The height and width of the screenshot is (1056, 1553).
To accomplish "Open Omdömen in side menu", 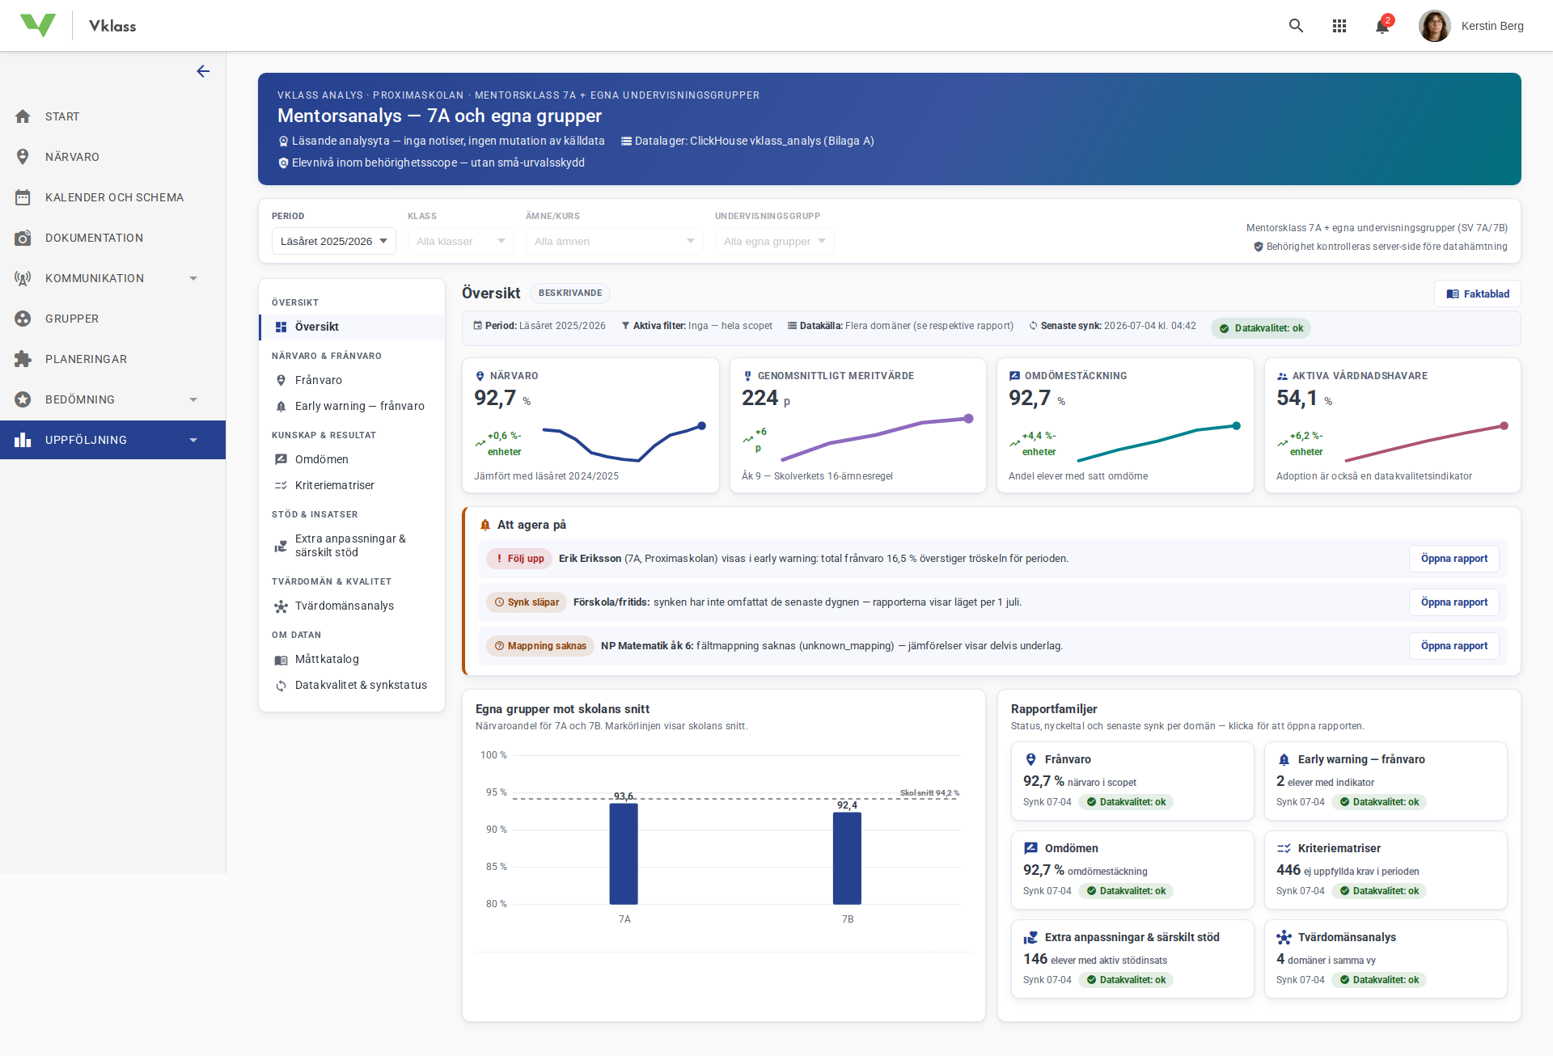I will tap(352, 459).
